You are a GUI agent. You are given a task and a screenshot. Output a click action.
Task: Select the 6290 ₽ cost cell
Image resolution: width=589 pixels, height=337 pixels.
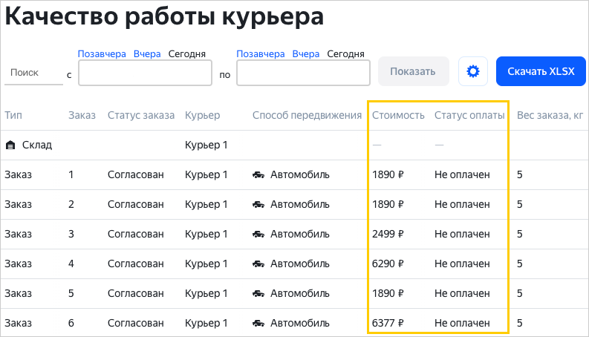click(x=388, y=264)
